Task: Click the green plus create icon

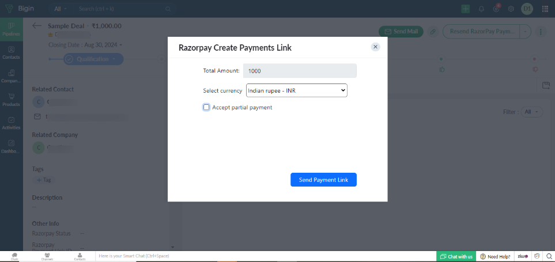Action: tap(466, 9)
